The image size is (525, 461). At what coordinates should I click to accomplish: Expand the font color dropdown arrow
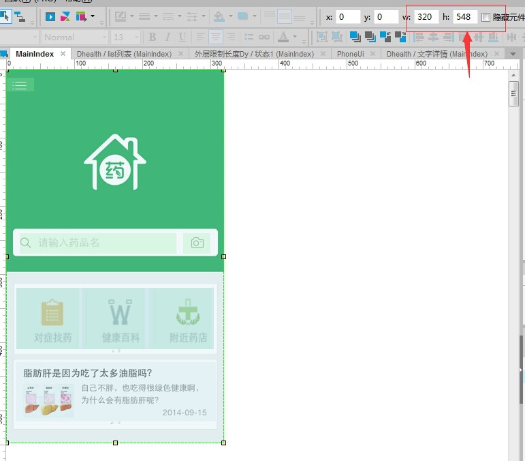click(295, 36)
